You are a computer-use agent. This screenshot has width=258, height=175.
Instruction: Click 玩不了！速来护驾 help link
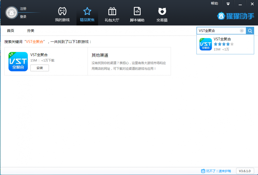(x=216, y=171)
